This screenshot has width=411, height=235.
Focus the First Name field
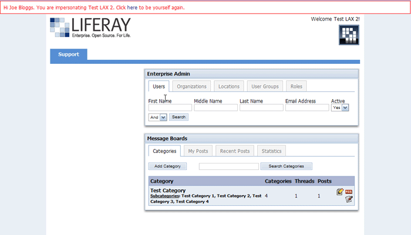point(170,108)
